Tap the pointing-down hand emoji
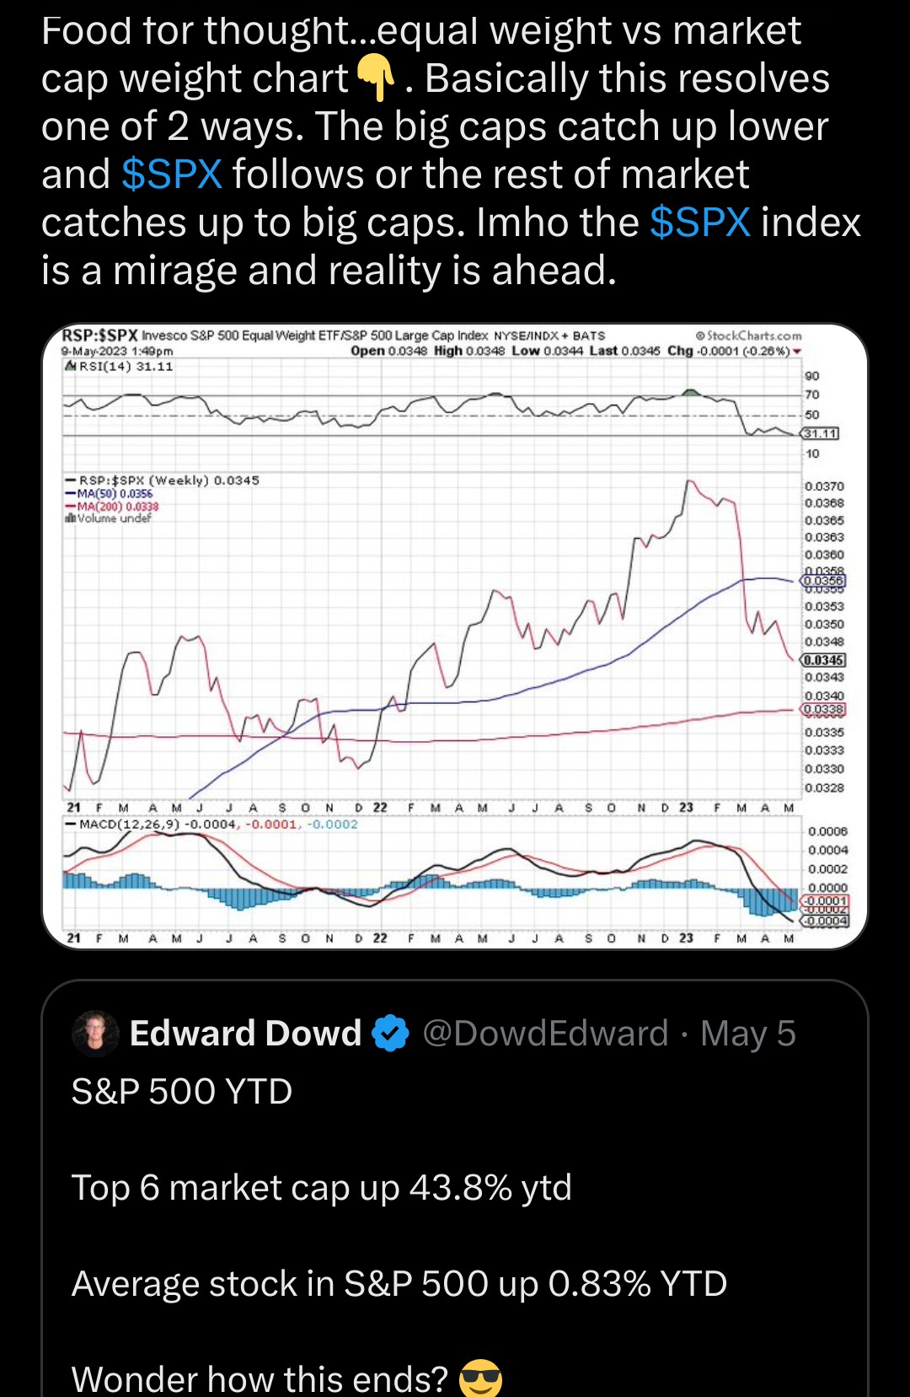This screenshot has width=910, height=1397. [376, 78]
